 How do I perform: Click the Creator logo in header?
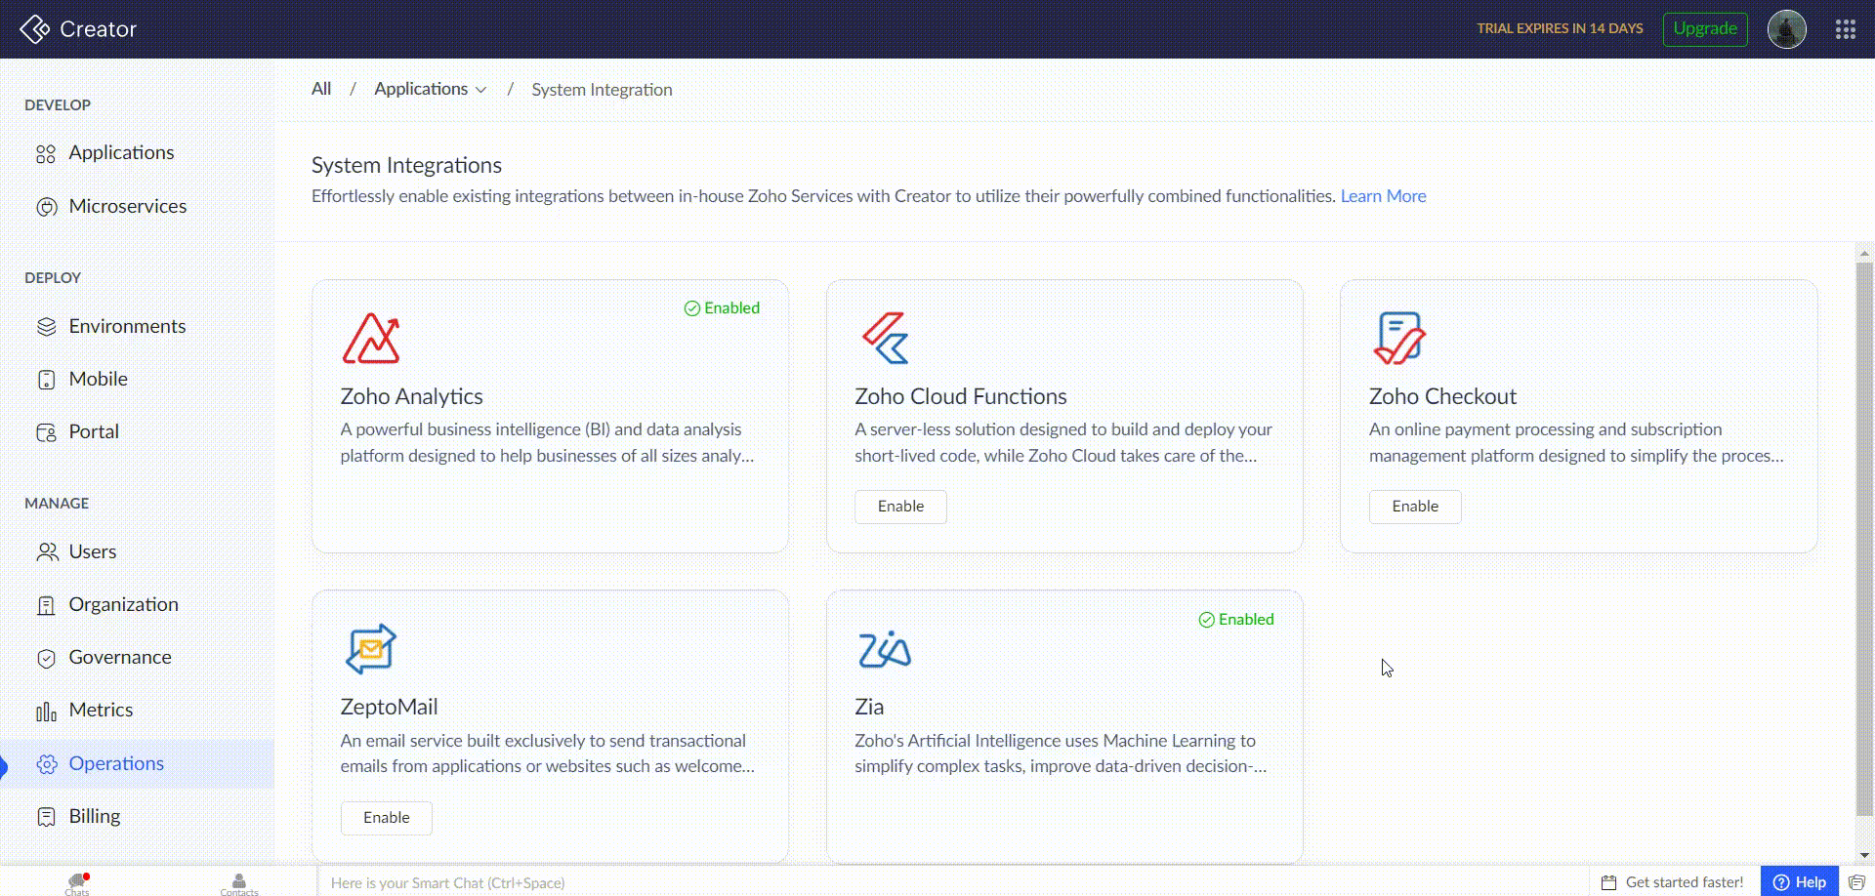[78, 29]
